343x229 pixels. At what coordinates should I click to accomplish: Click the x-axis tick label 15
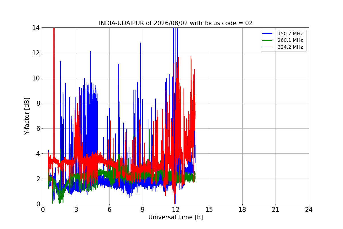pos(209,210)
